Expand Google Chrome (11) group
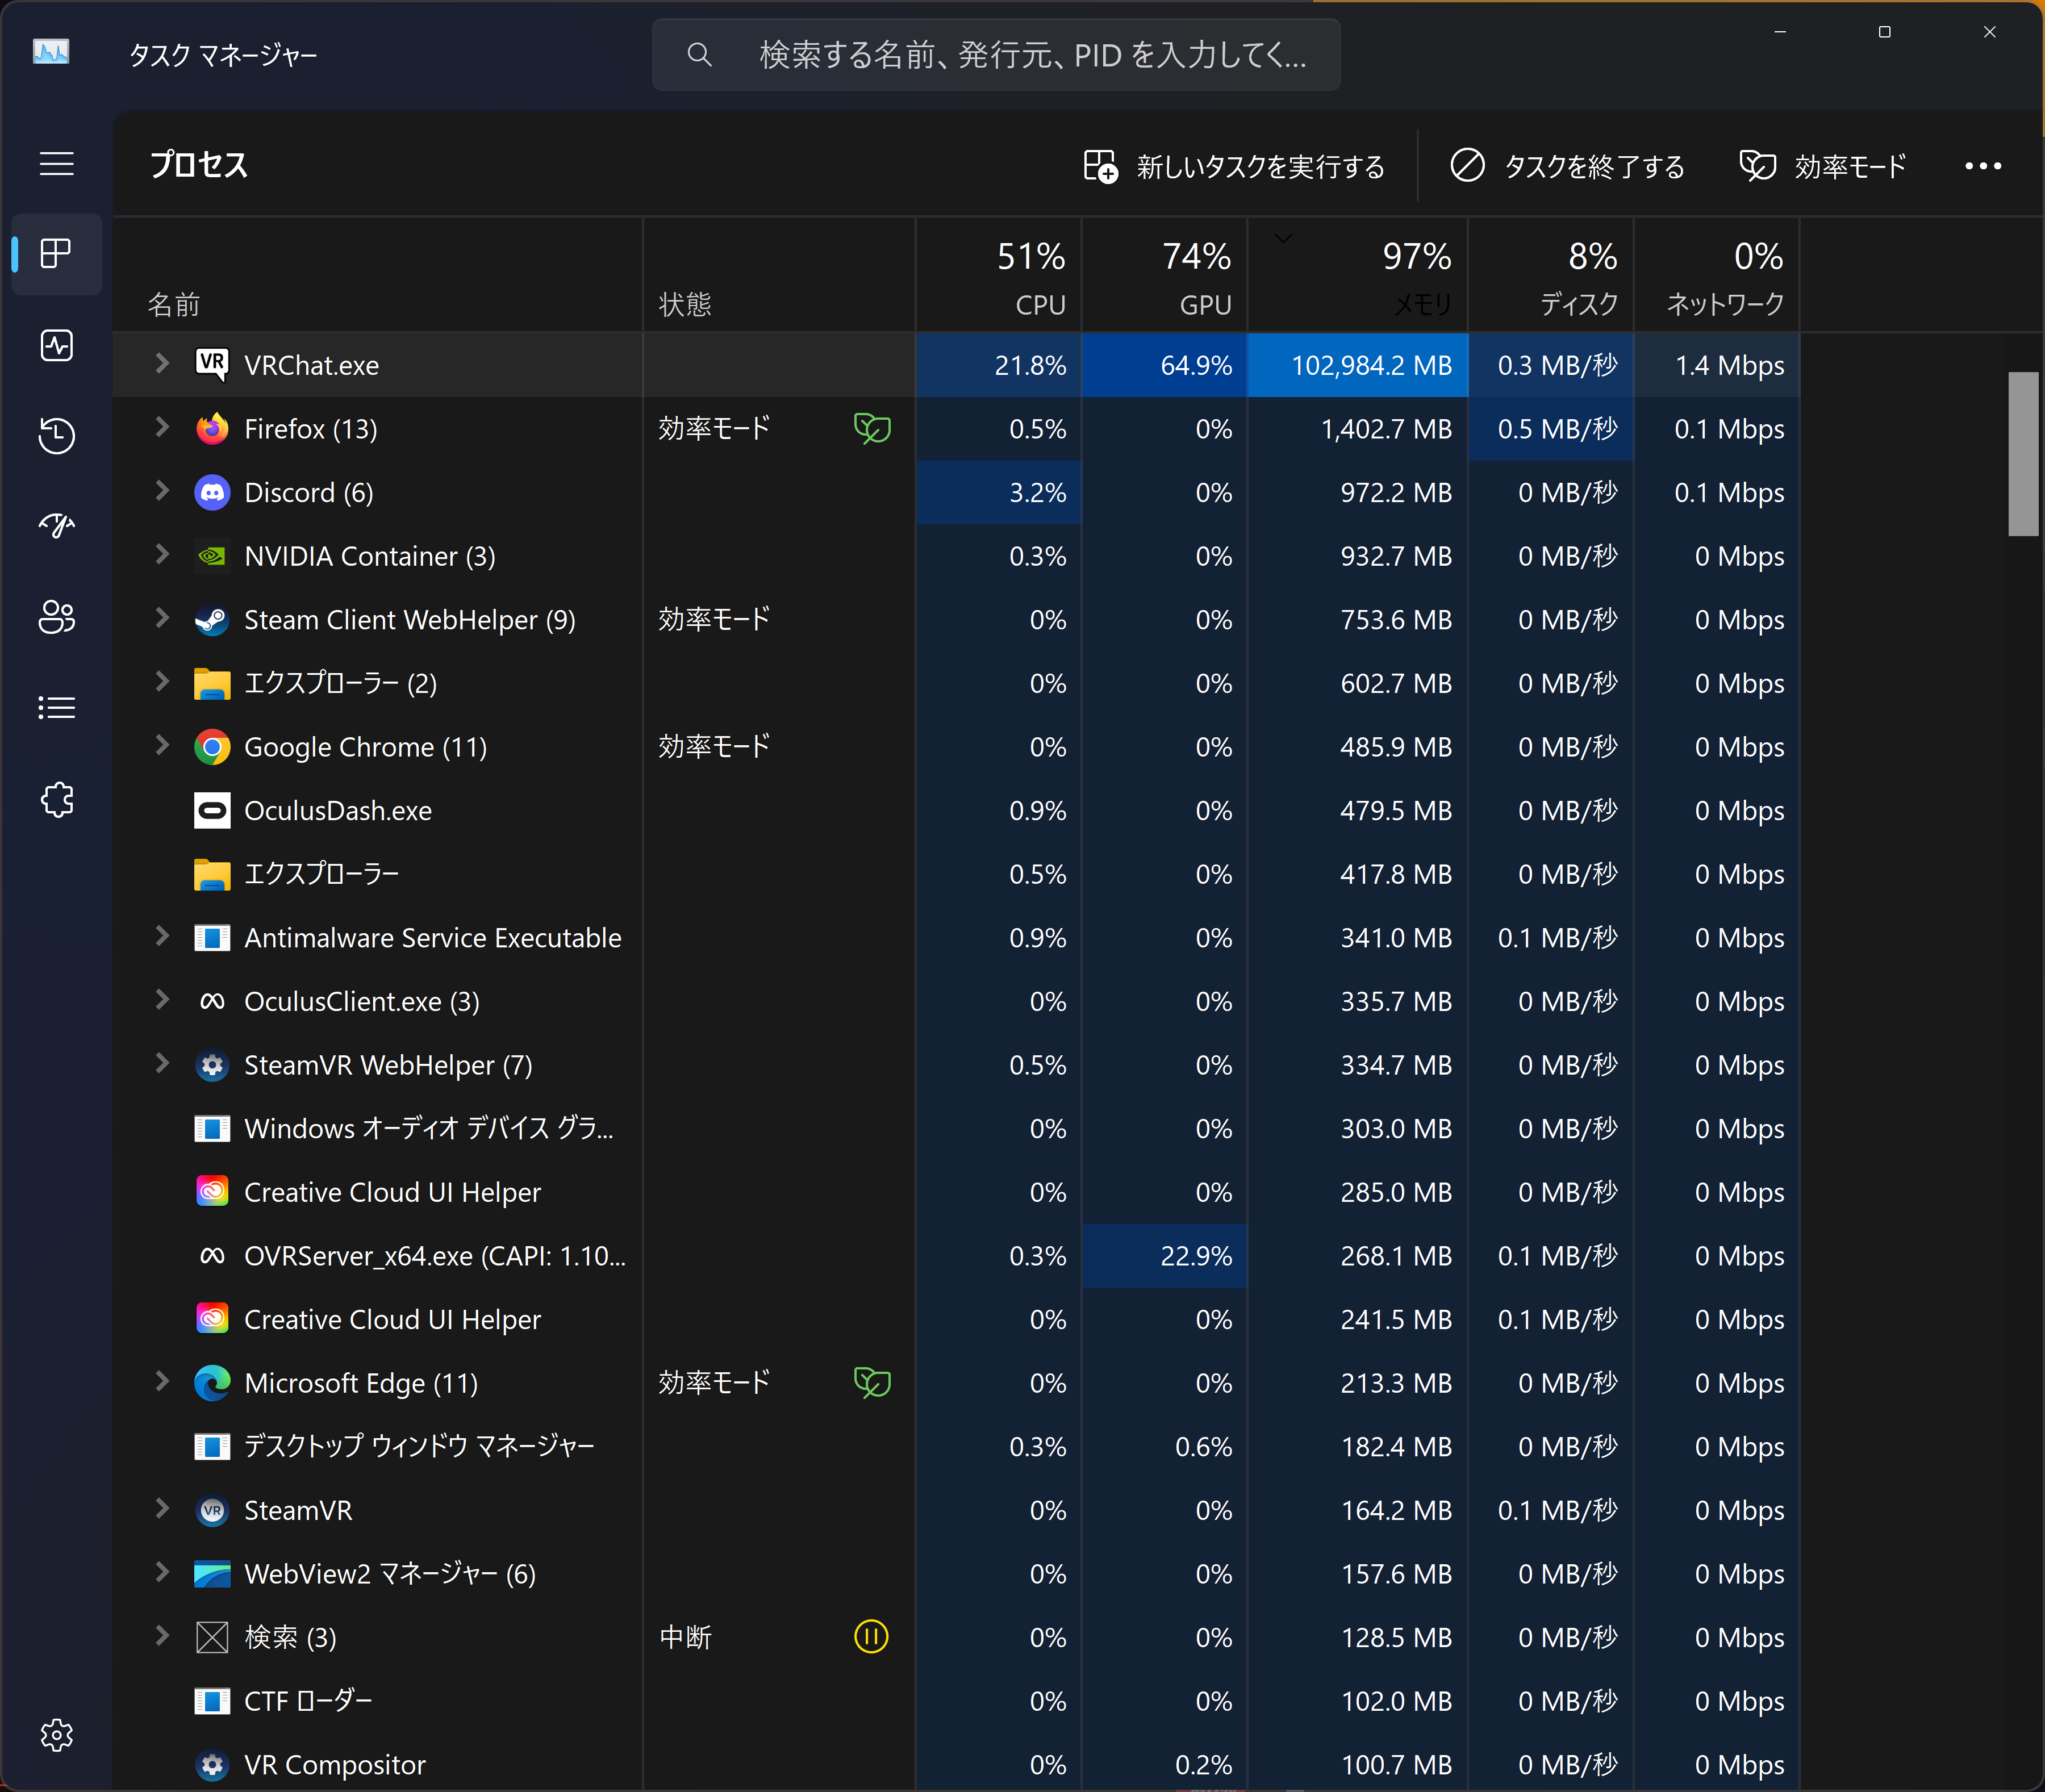Image resolution: width=2045 pixels, height=1792 pixels. (162, 745)
